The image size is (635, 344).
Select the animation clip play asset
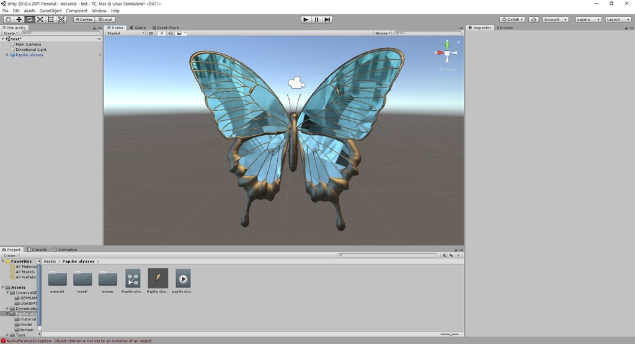(183, 278)
